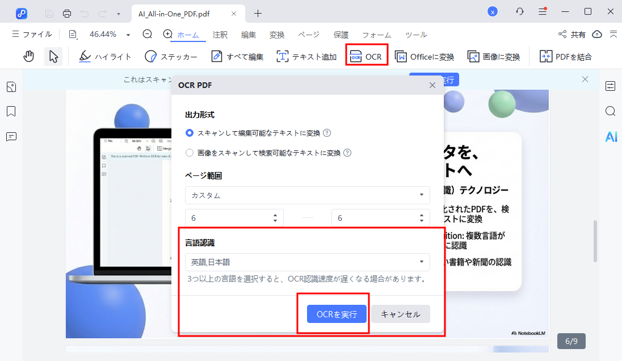The image size is (622, 361).
Task: Switch to the 変換 ribbon tab
Action: click(277, 35)
